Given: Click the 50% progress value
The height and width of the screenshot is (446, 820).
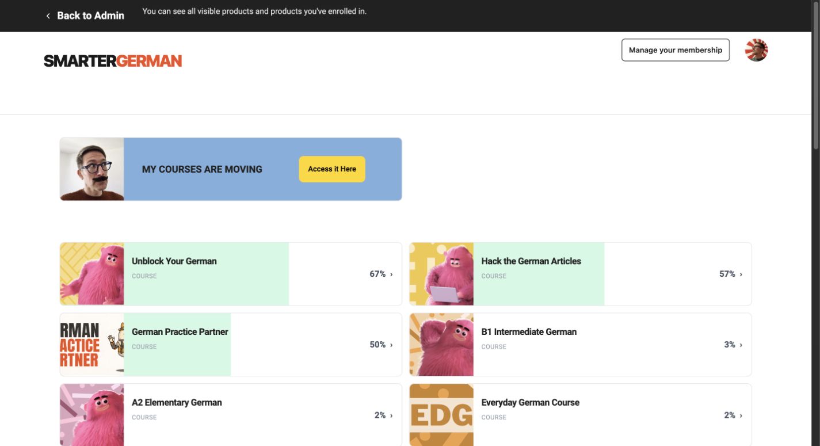Looking at the screenshot, I should click(x=377, y=345).
